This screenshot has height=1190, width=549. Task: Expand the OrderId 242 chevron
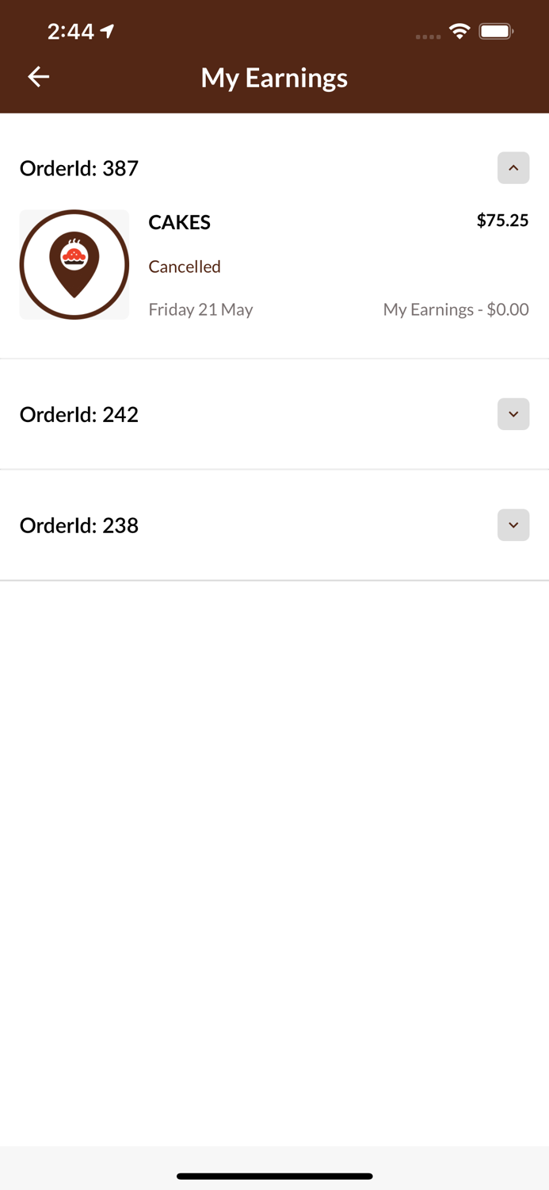point(513,414)
